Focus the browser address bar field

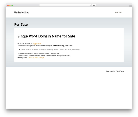pos(65,5)
